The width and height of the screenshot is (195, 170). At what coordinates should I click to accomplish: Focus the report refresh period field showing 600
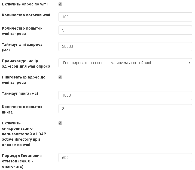click(x=125, y=158)
